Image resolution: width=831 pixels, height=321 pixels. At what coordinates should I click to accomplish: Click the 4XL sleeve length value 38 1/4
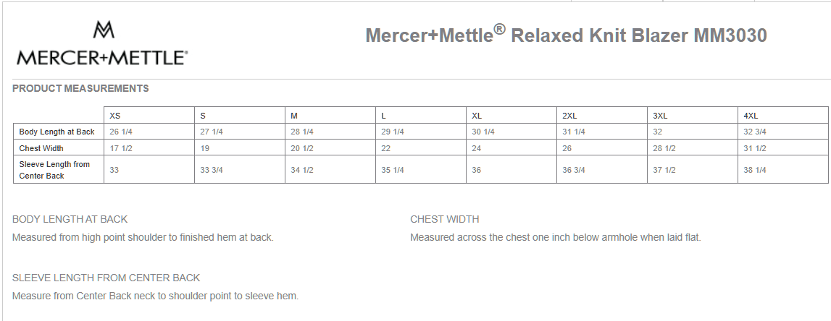click(x=755, y=170)
